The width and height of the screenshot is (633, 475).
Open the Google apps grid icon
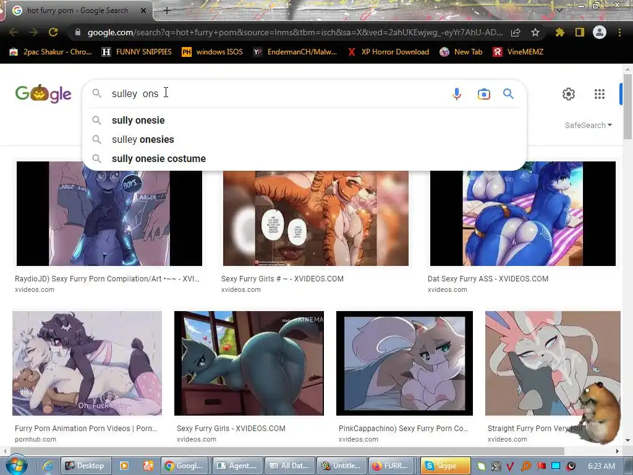(600, 94)
